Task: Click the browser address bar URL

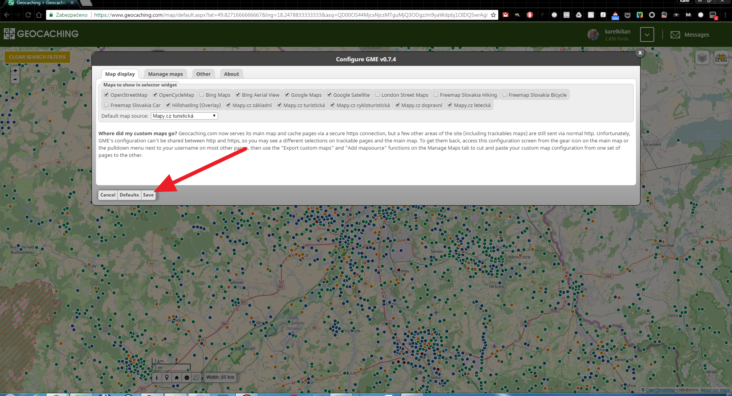Action: pos(291,15)
